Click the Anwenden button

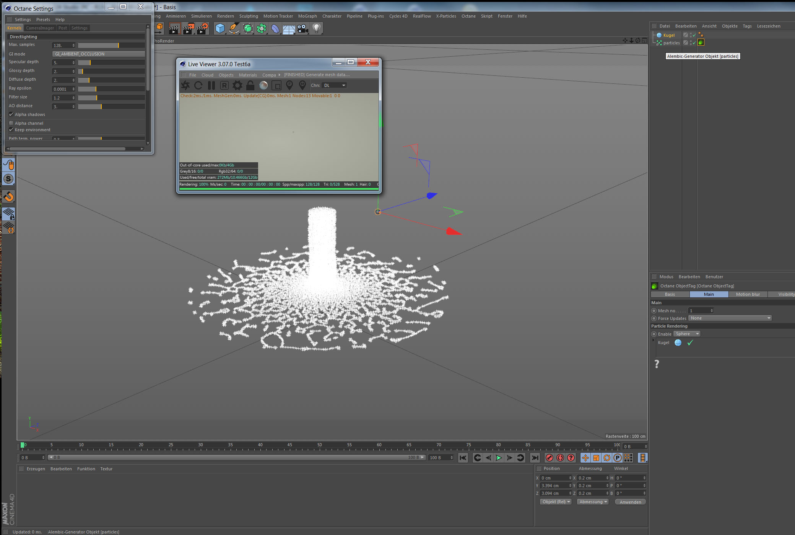630,502
